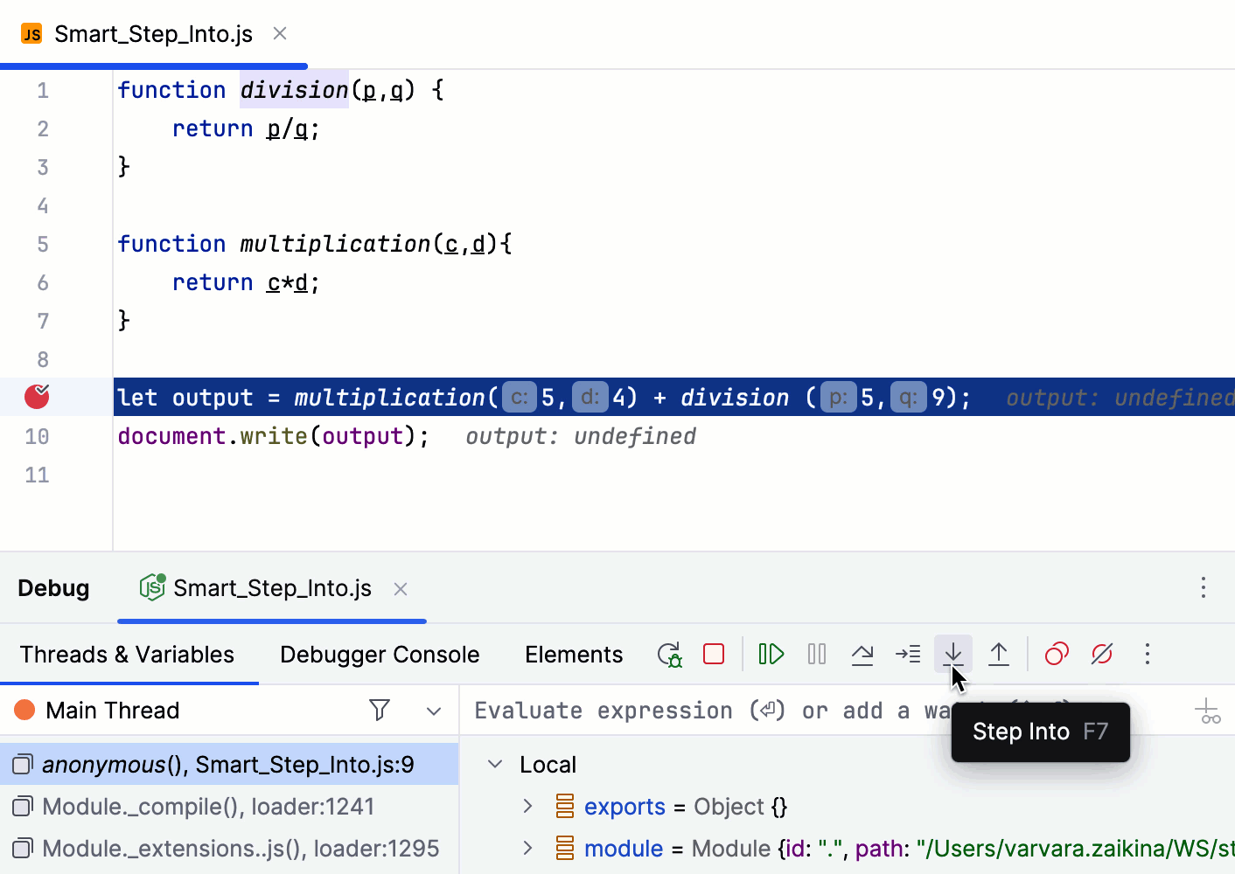The width and height of the screenshot is (1235, 874).
Task: Expand the module variable node
Action: (527, 848)
